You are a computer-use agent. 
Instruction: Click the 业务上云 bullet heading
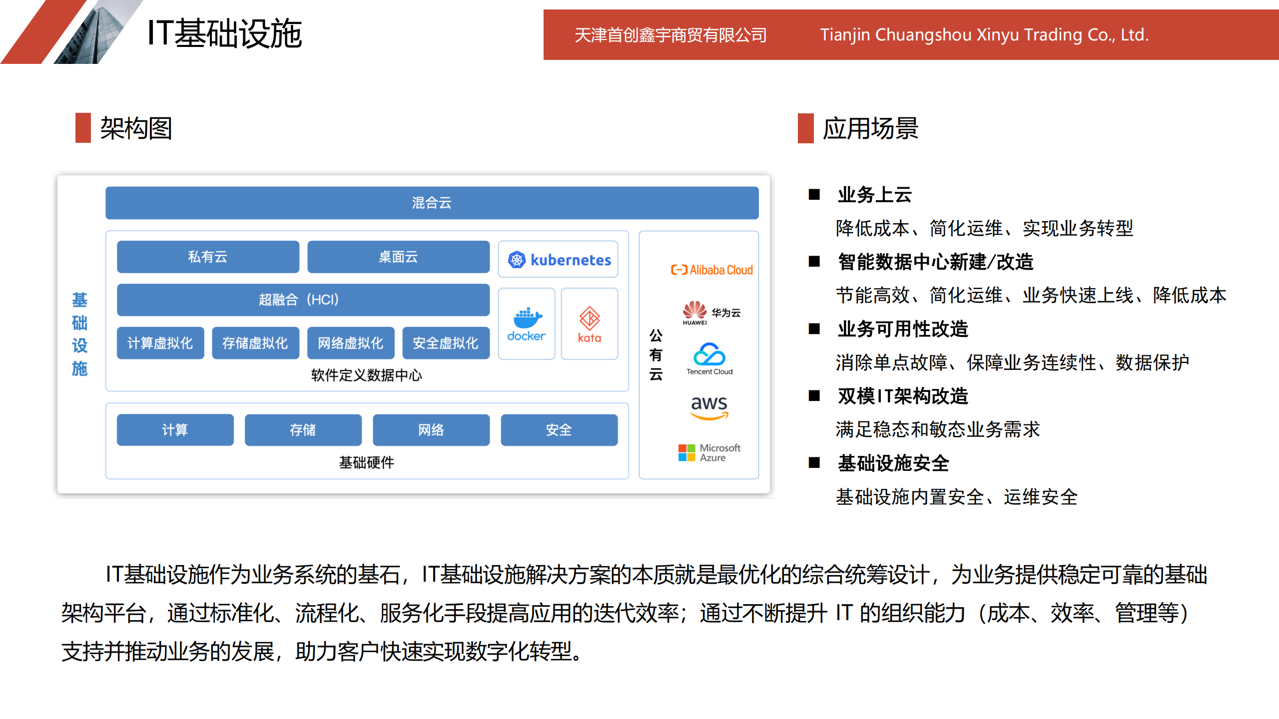pyautogui.click(x=874, y=194)
